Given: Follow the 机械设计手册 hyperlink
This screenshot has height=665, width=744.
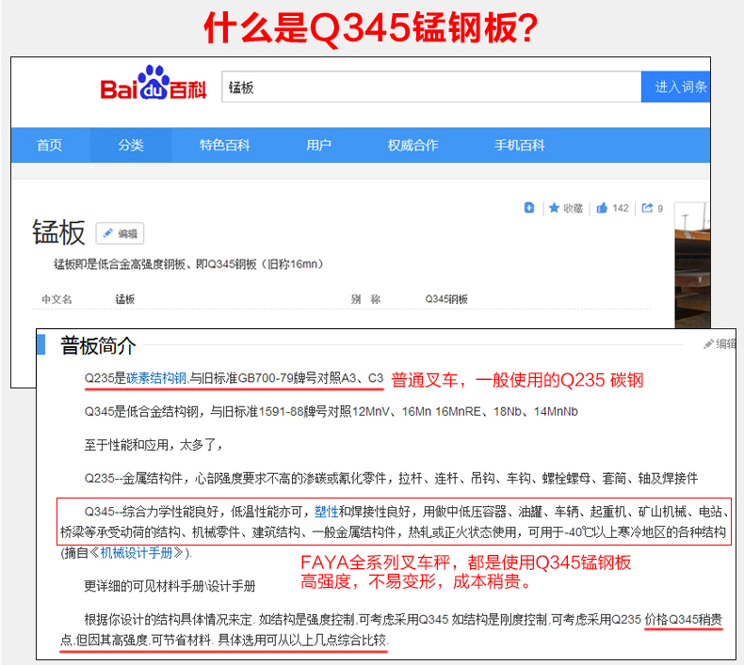Looking at the screenshot, I should [137, 553].
